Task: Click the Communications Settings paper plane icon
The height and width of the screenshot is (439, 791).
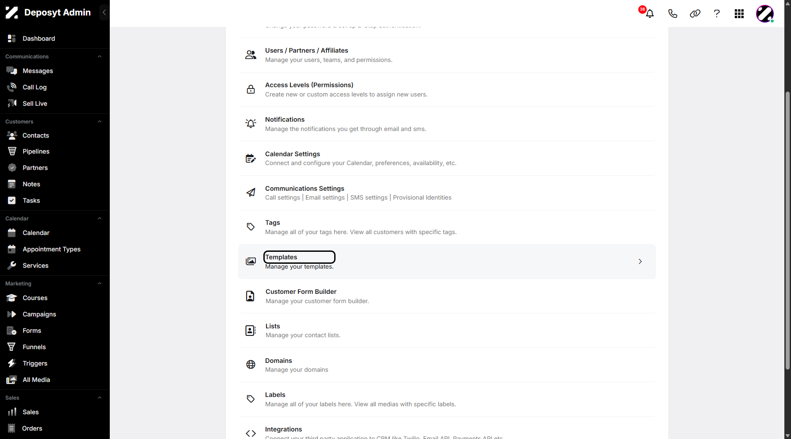Action: pos(251,193)
